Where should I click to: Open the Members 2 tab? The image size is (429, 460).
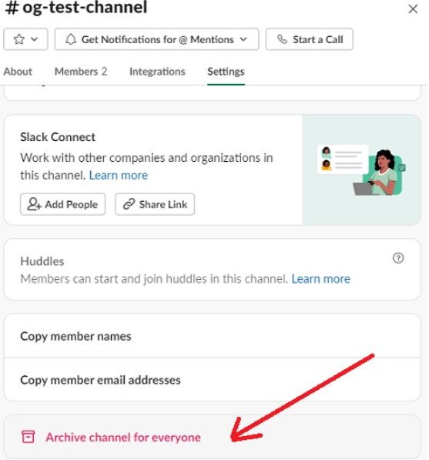[81, 72]
